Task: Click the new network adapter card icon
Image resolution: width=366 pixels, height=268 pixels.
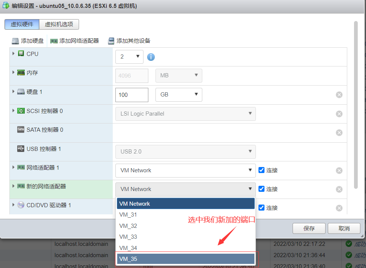Action: [x=21, y=186]
